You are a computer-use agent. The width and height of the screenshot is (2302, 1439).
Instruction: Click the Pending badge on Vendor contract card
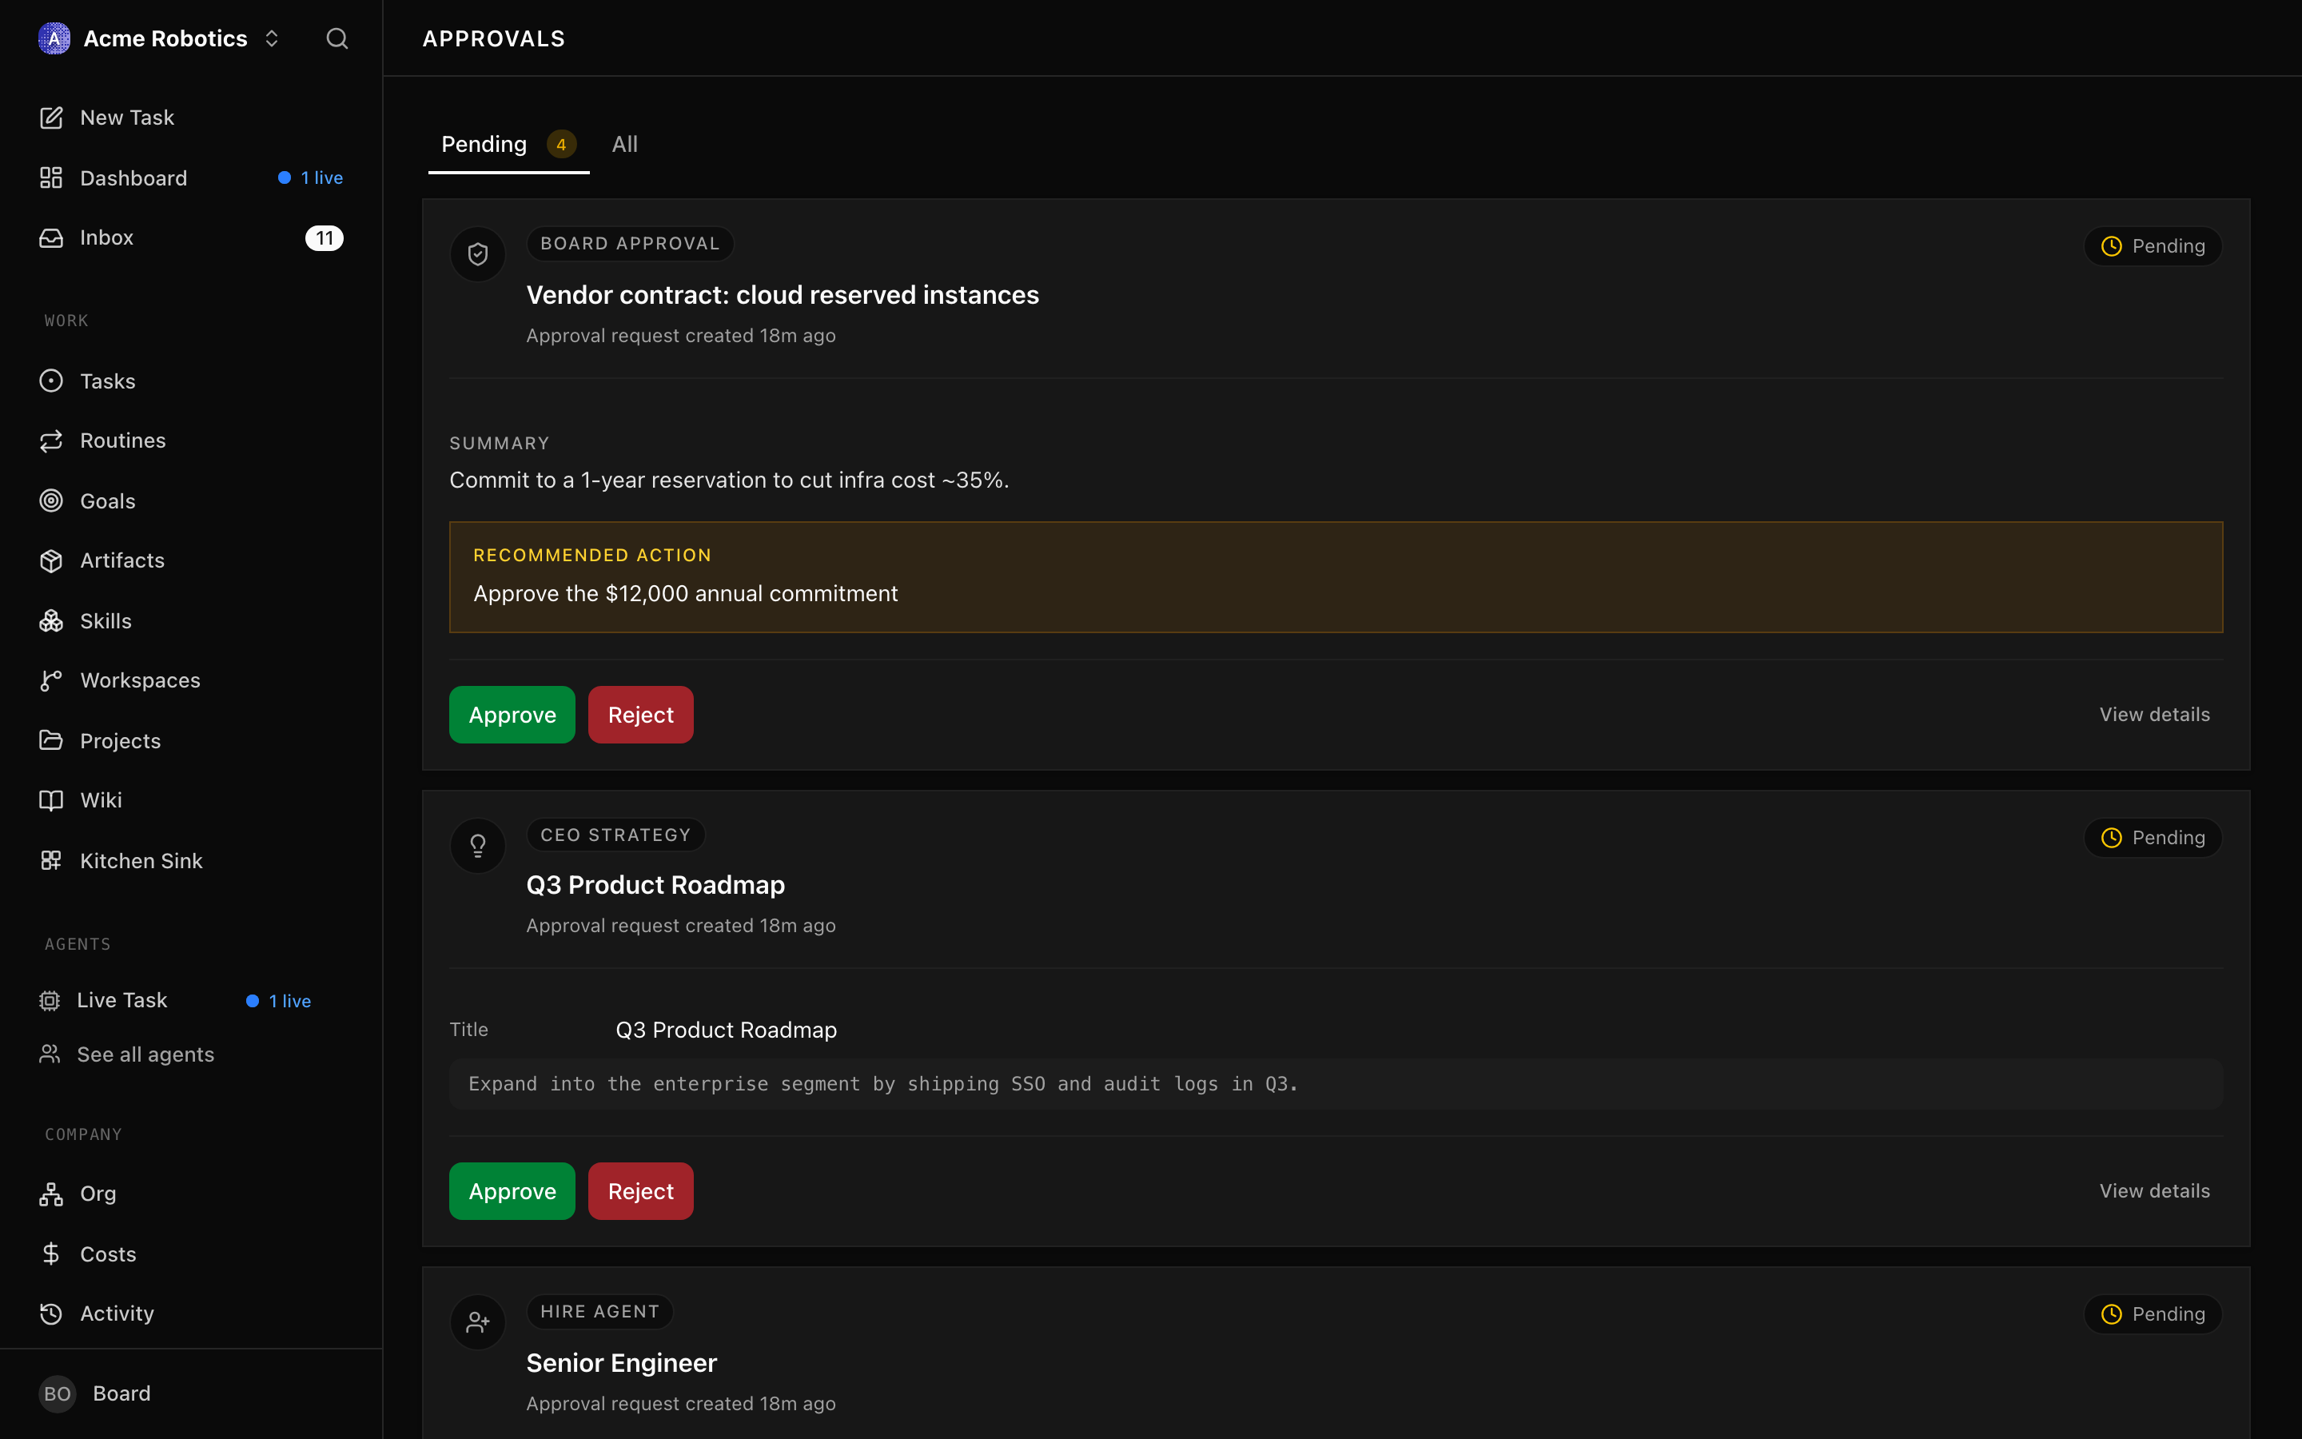(2153, 245)
